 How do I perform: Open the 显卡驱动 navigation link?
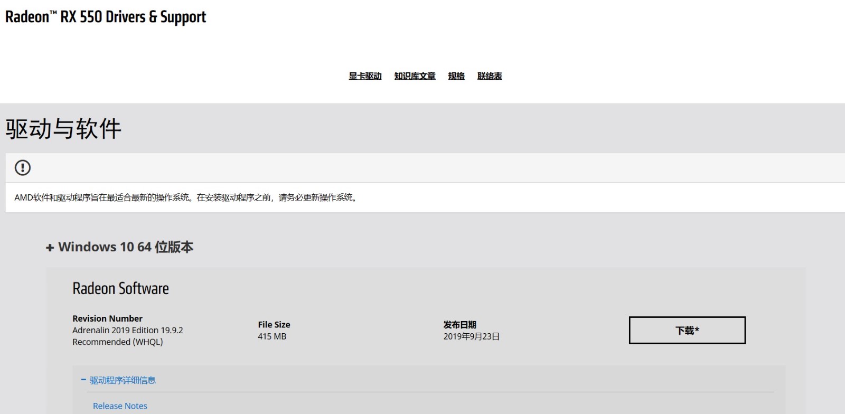(x=365, y=76)
